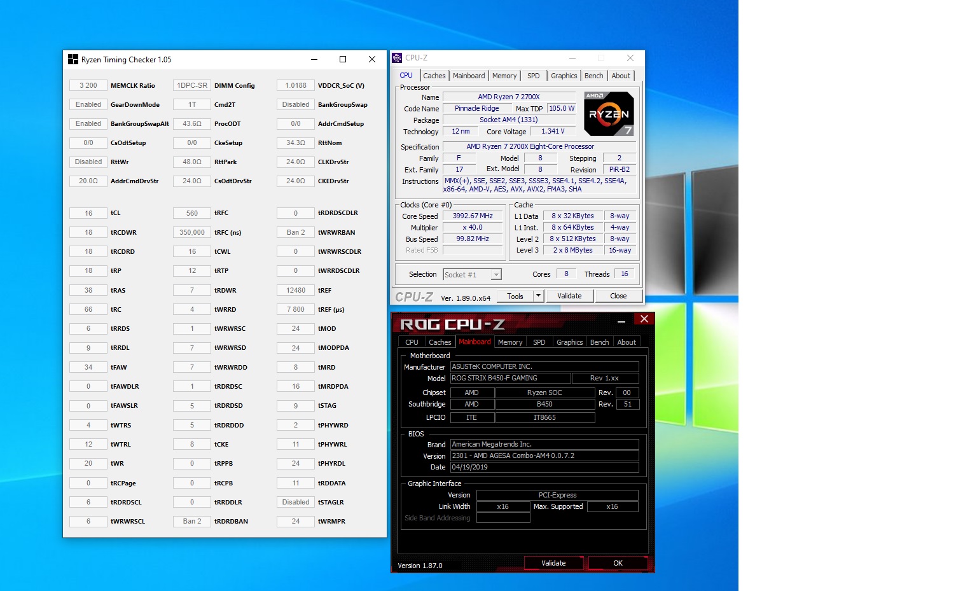Switch to Caches tab in CPU-Z

[x=434, y=76]
